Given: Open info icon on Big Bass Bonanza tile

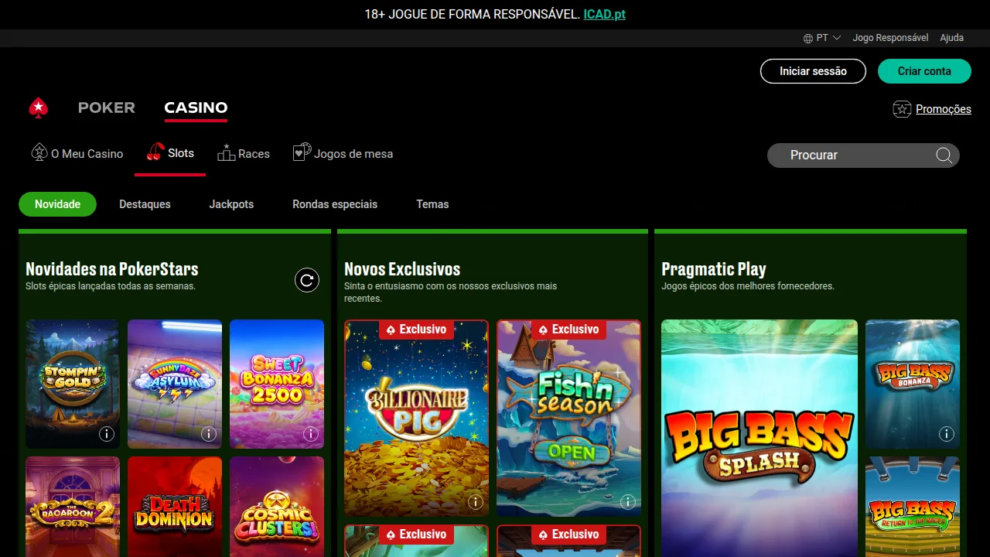Looking at the screenshot, I should coord(947,434).
